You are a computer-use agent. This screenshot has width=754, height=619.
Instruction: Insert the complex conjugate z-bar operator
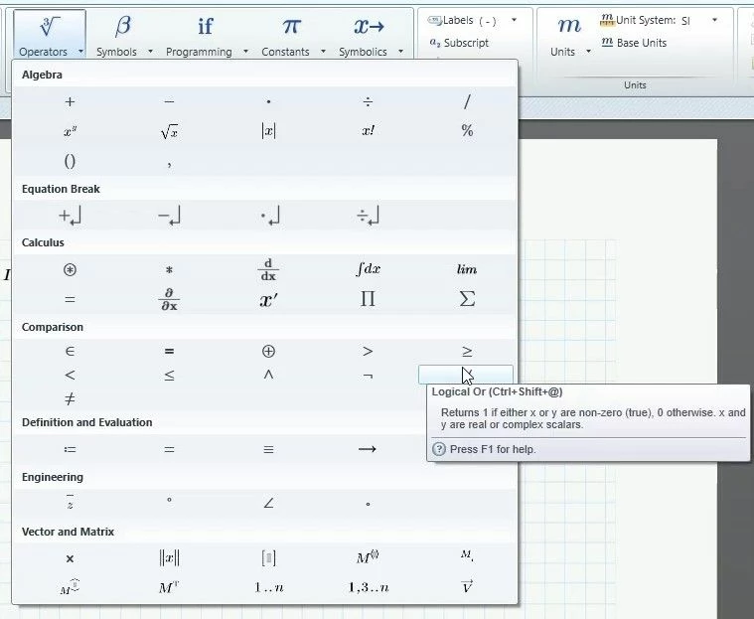[x=70, y=502]
